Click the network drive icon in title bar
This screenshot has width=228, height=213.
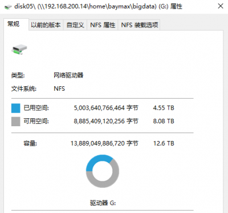coord(8,7)
